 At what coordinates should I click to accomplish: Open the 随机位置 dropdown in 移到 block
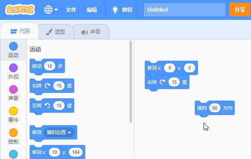[x=59, y=132]
